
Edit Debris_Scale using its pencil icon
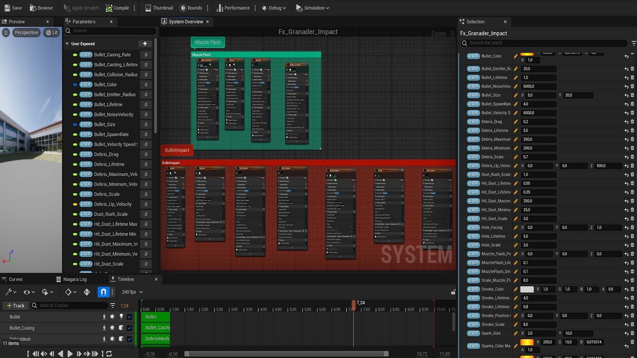tap(516, 157)
